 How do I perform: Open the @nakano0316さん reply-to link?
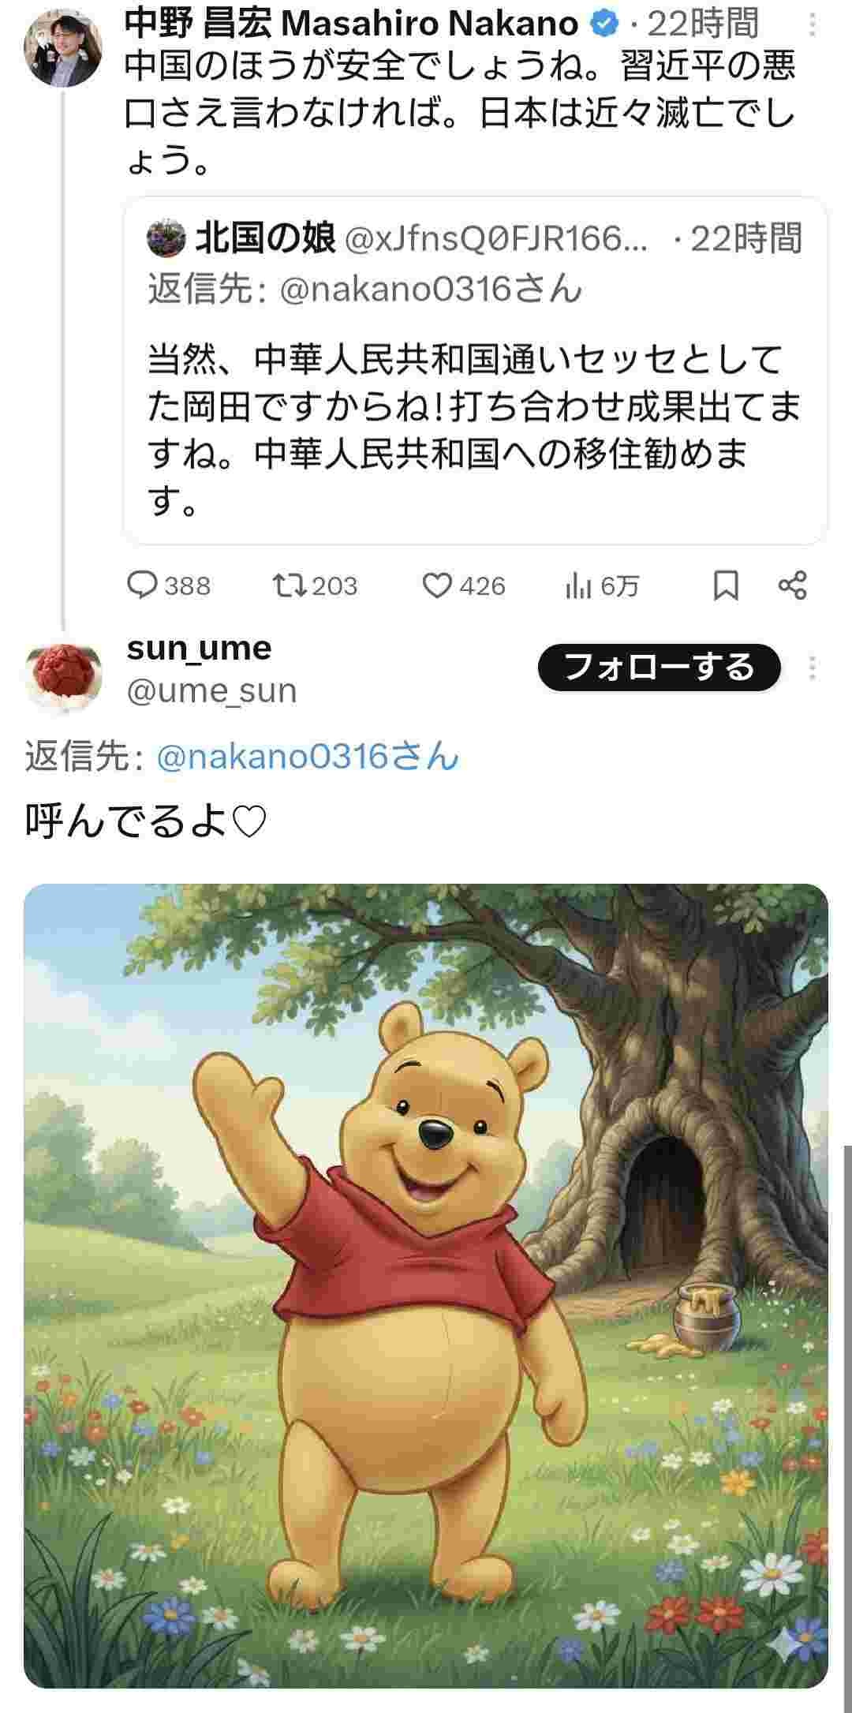pyautogui.click(x=308, y=756)
